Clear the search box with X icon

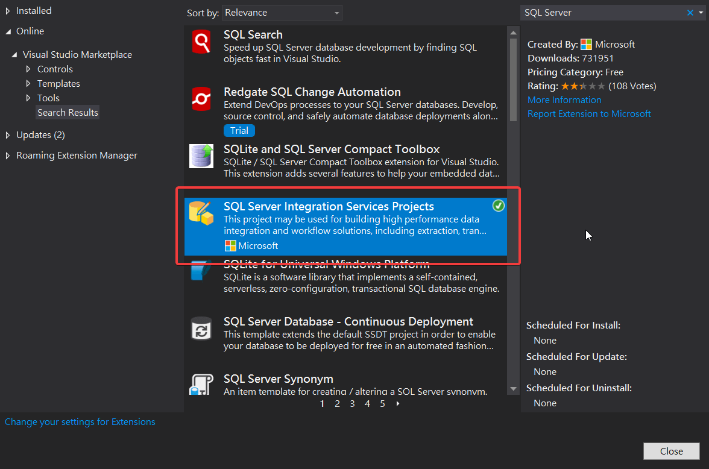(x=690, y=13)
